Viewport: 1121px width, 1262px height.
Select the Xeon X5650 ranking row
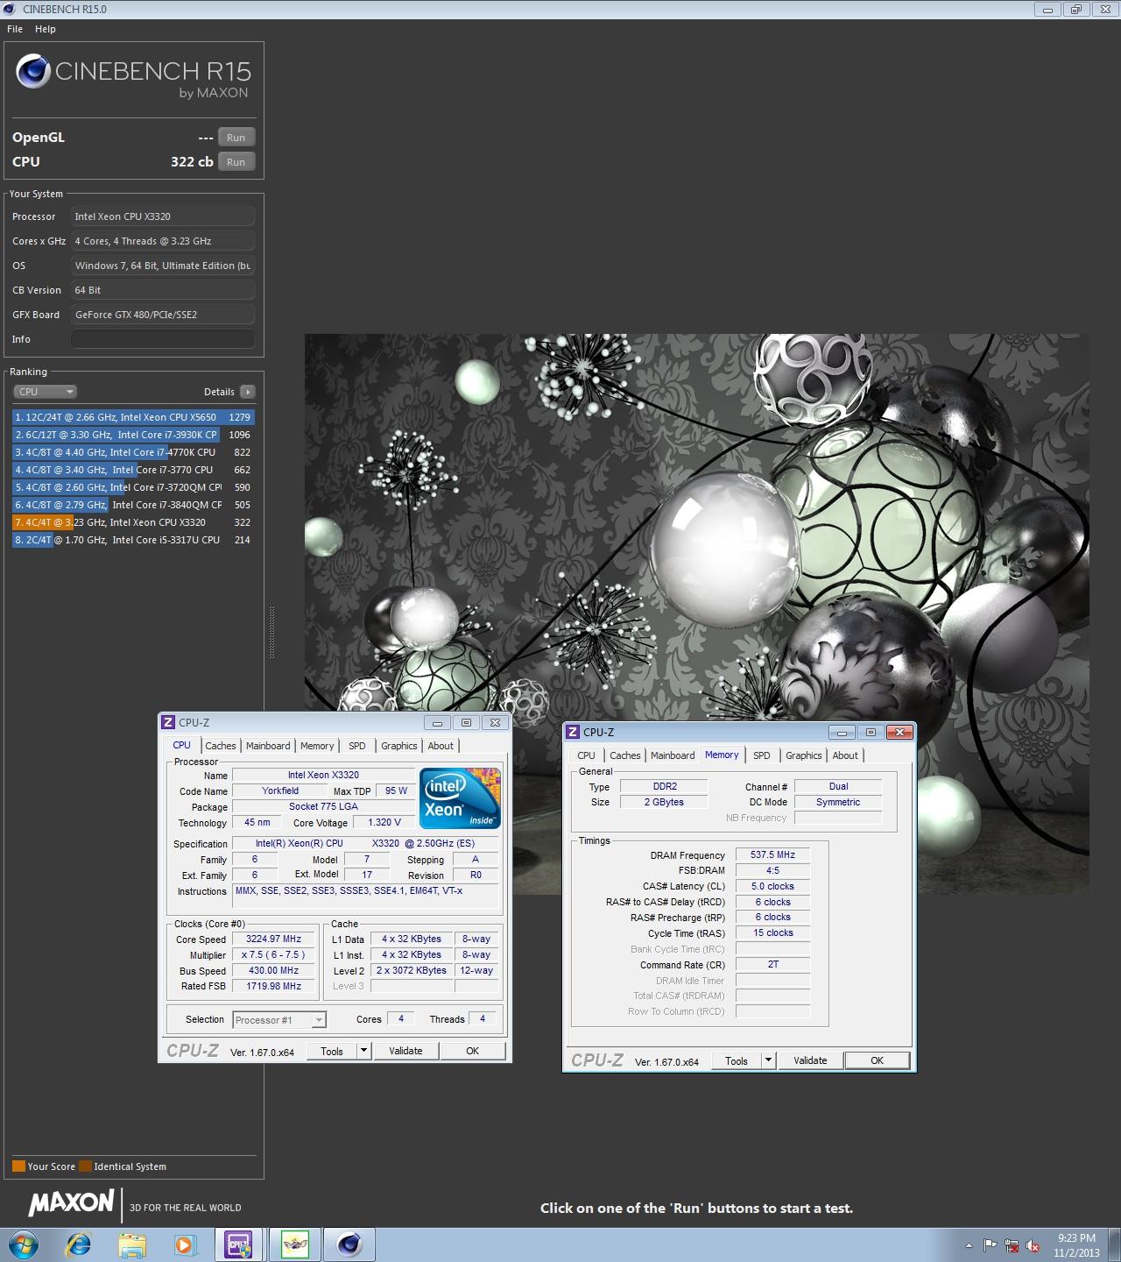[133, 417]
